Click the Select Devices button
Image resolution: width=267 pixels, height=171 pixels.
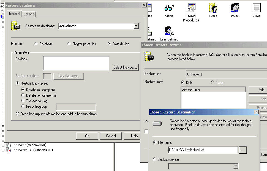pyautogui.click(x=125, y=67)
